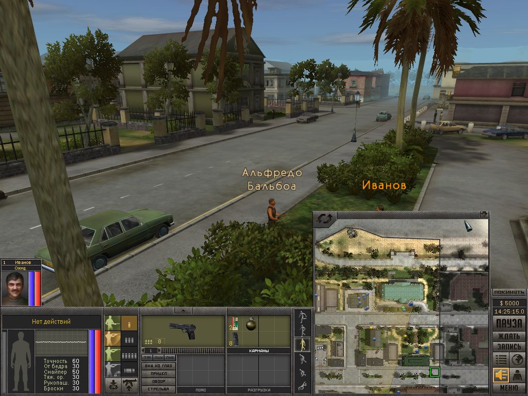This screenshot has width=528, height=396.
Task: Click the ПРИЦЕЛ button
Action: (x=159, y=373)
